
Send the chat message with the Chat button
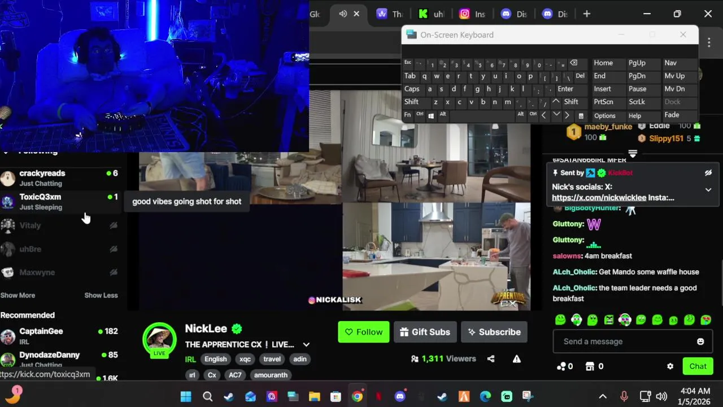698,366
